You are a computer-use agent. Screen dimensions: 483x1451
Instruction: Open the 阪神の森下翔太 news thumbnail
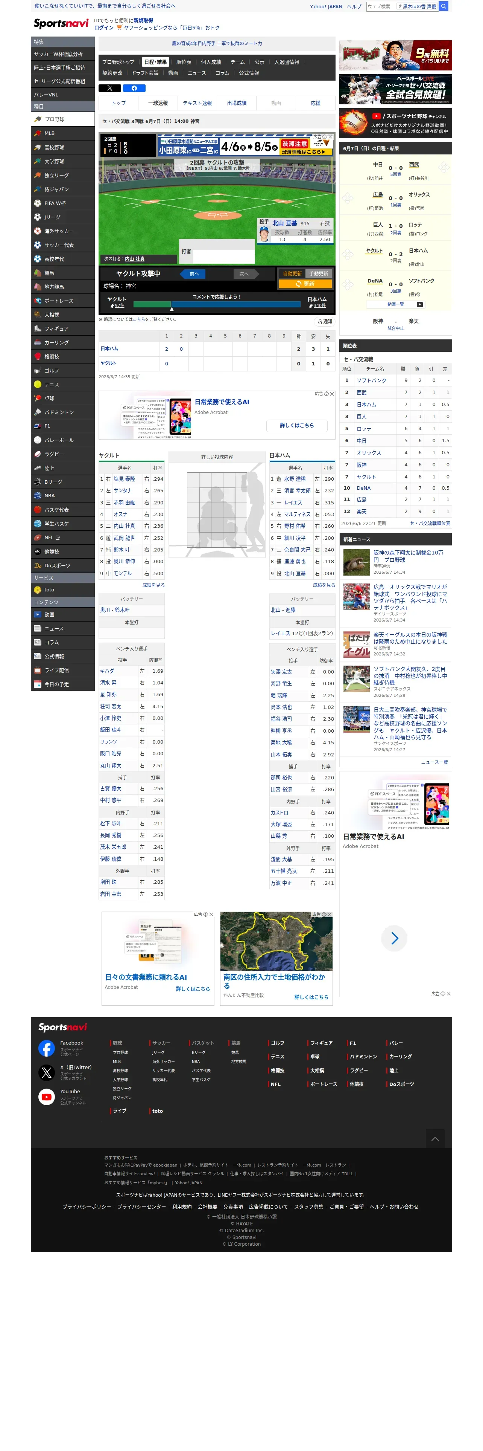pyautogui.click(x=357, y=562)
